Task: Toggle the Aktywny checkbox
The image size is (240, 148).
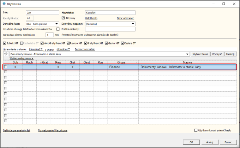Action: [63, 18]
